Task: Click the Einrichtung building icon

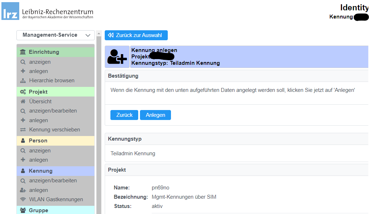Action: click(23, 52)
